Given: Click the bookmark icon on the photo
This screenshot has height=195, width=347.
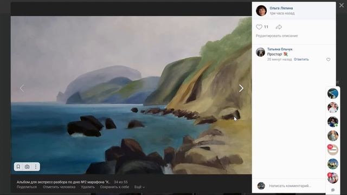Looking at the screenshot, I should coord(18,166).
